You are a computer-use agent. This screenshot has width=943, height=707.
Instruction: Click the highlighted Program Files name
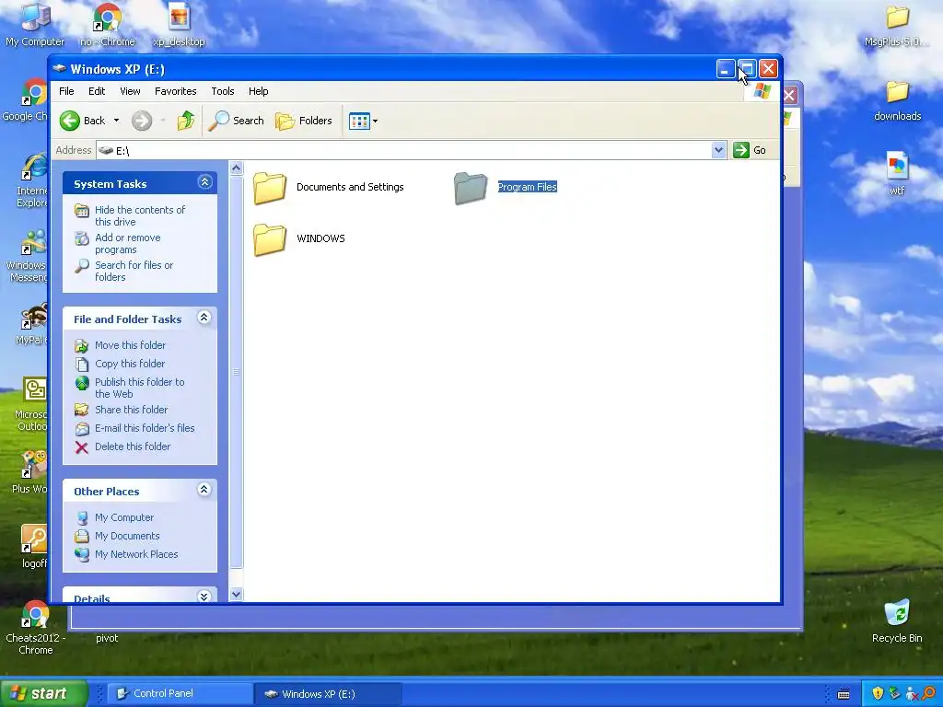[527, 187]
